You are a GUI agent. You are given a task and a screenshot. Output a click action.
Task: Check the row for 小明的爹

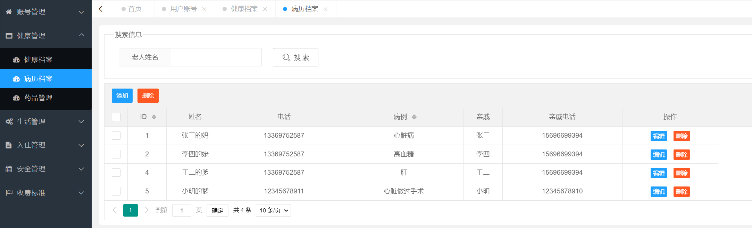click(x=116, y=191)
